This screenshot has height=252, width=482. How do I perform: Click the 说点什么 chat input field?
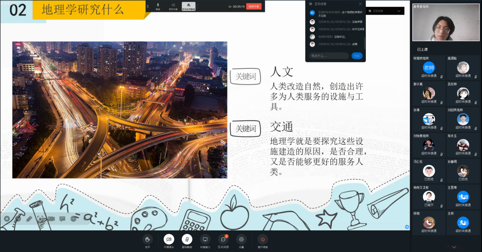[x=328, y=56]
